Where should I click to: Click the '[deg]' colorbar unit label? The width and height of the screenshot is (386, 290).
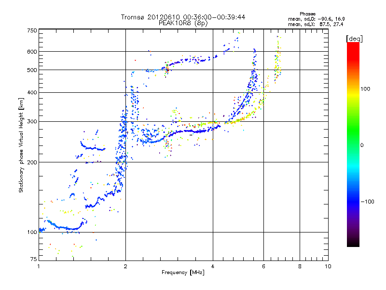tap(354, 39)
